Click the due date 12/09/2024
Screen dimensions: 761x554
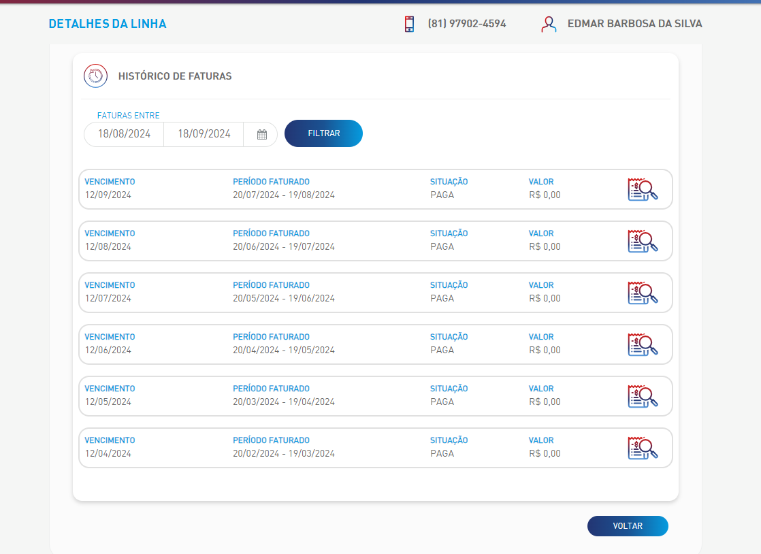(108, 195)
